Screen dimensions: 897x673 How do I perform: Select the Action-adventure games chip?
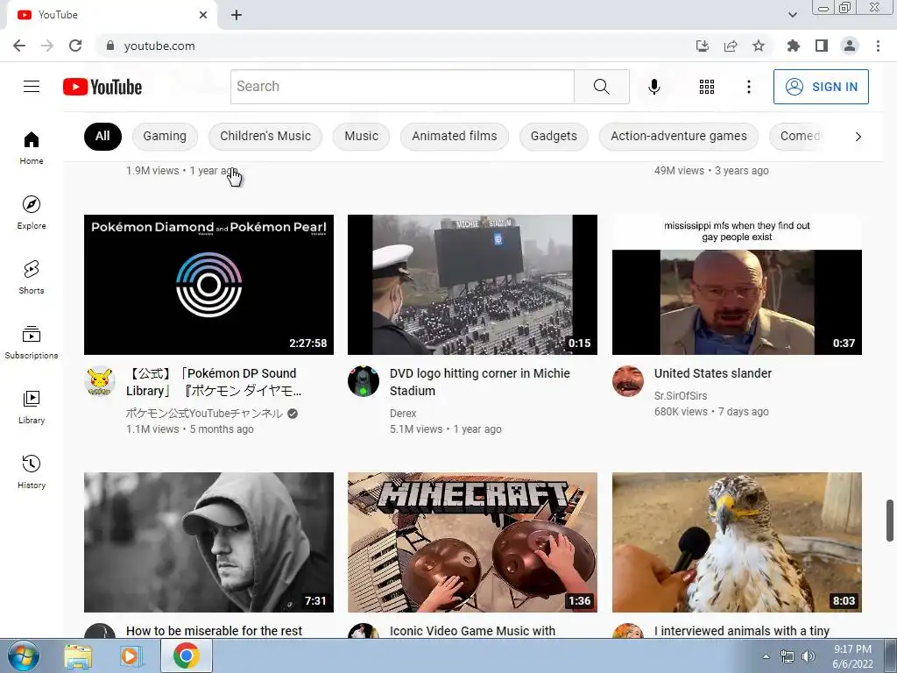679,136
